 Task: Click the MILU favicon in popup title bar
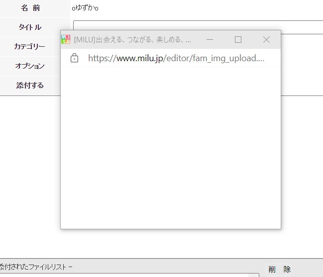[x=66, y=39]
